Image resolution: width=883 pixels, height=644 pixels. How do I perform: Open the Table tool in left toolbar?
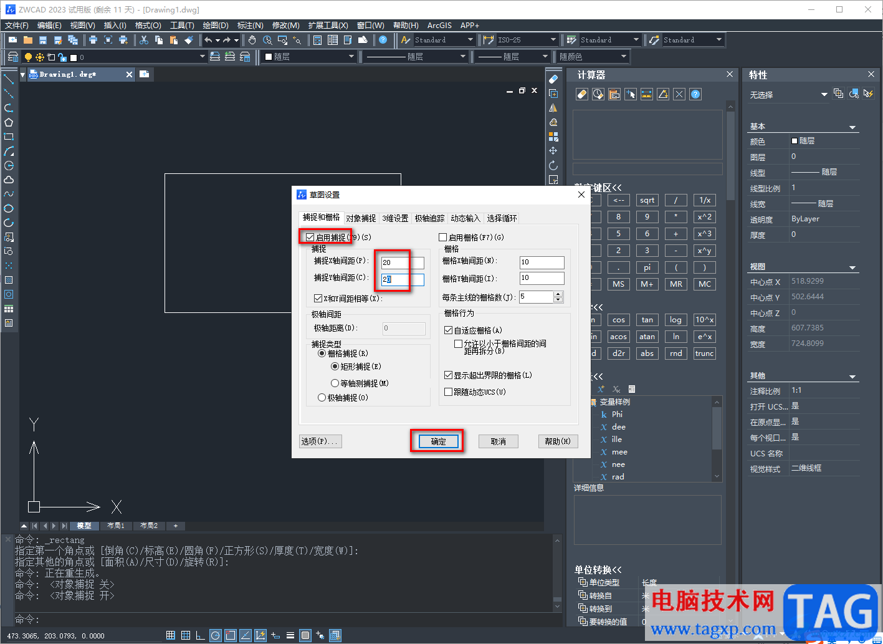point(9,309)
